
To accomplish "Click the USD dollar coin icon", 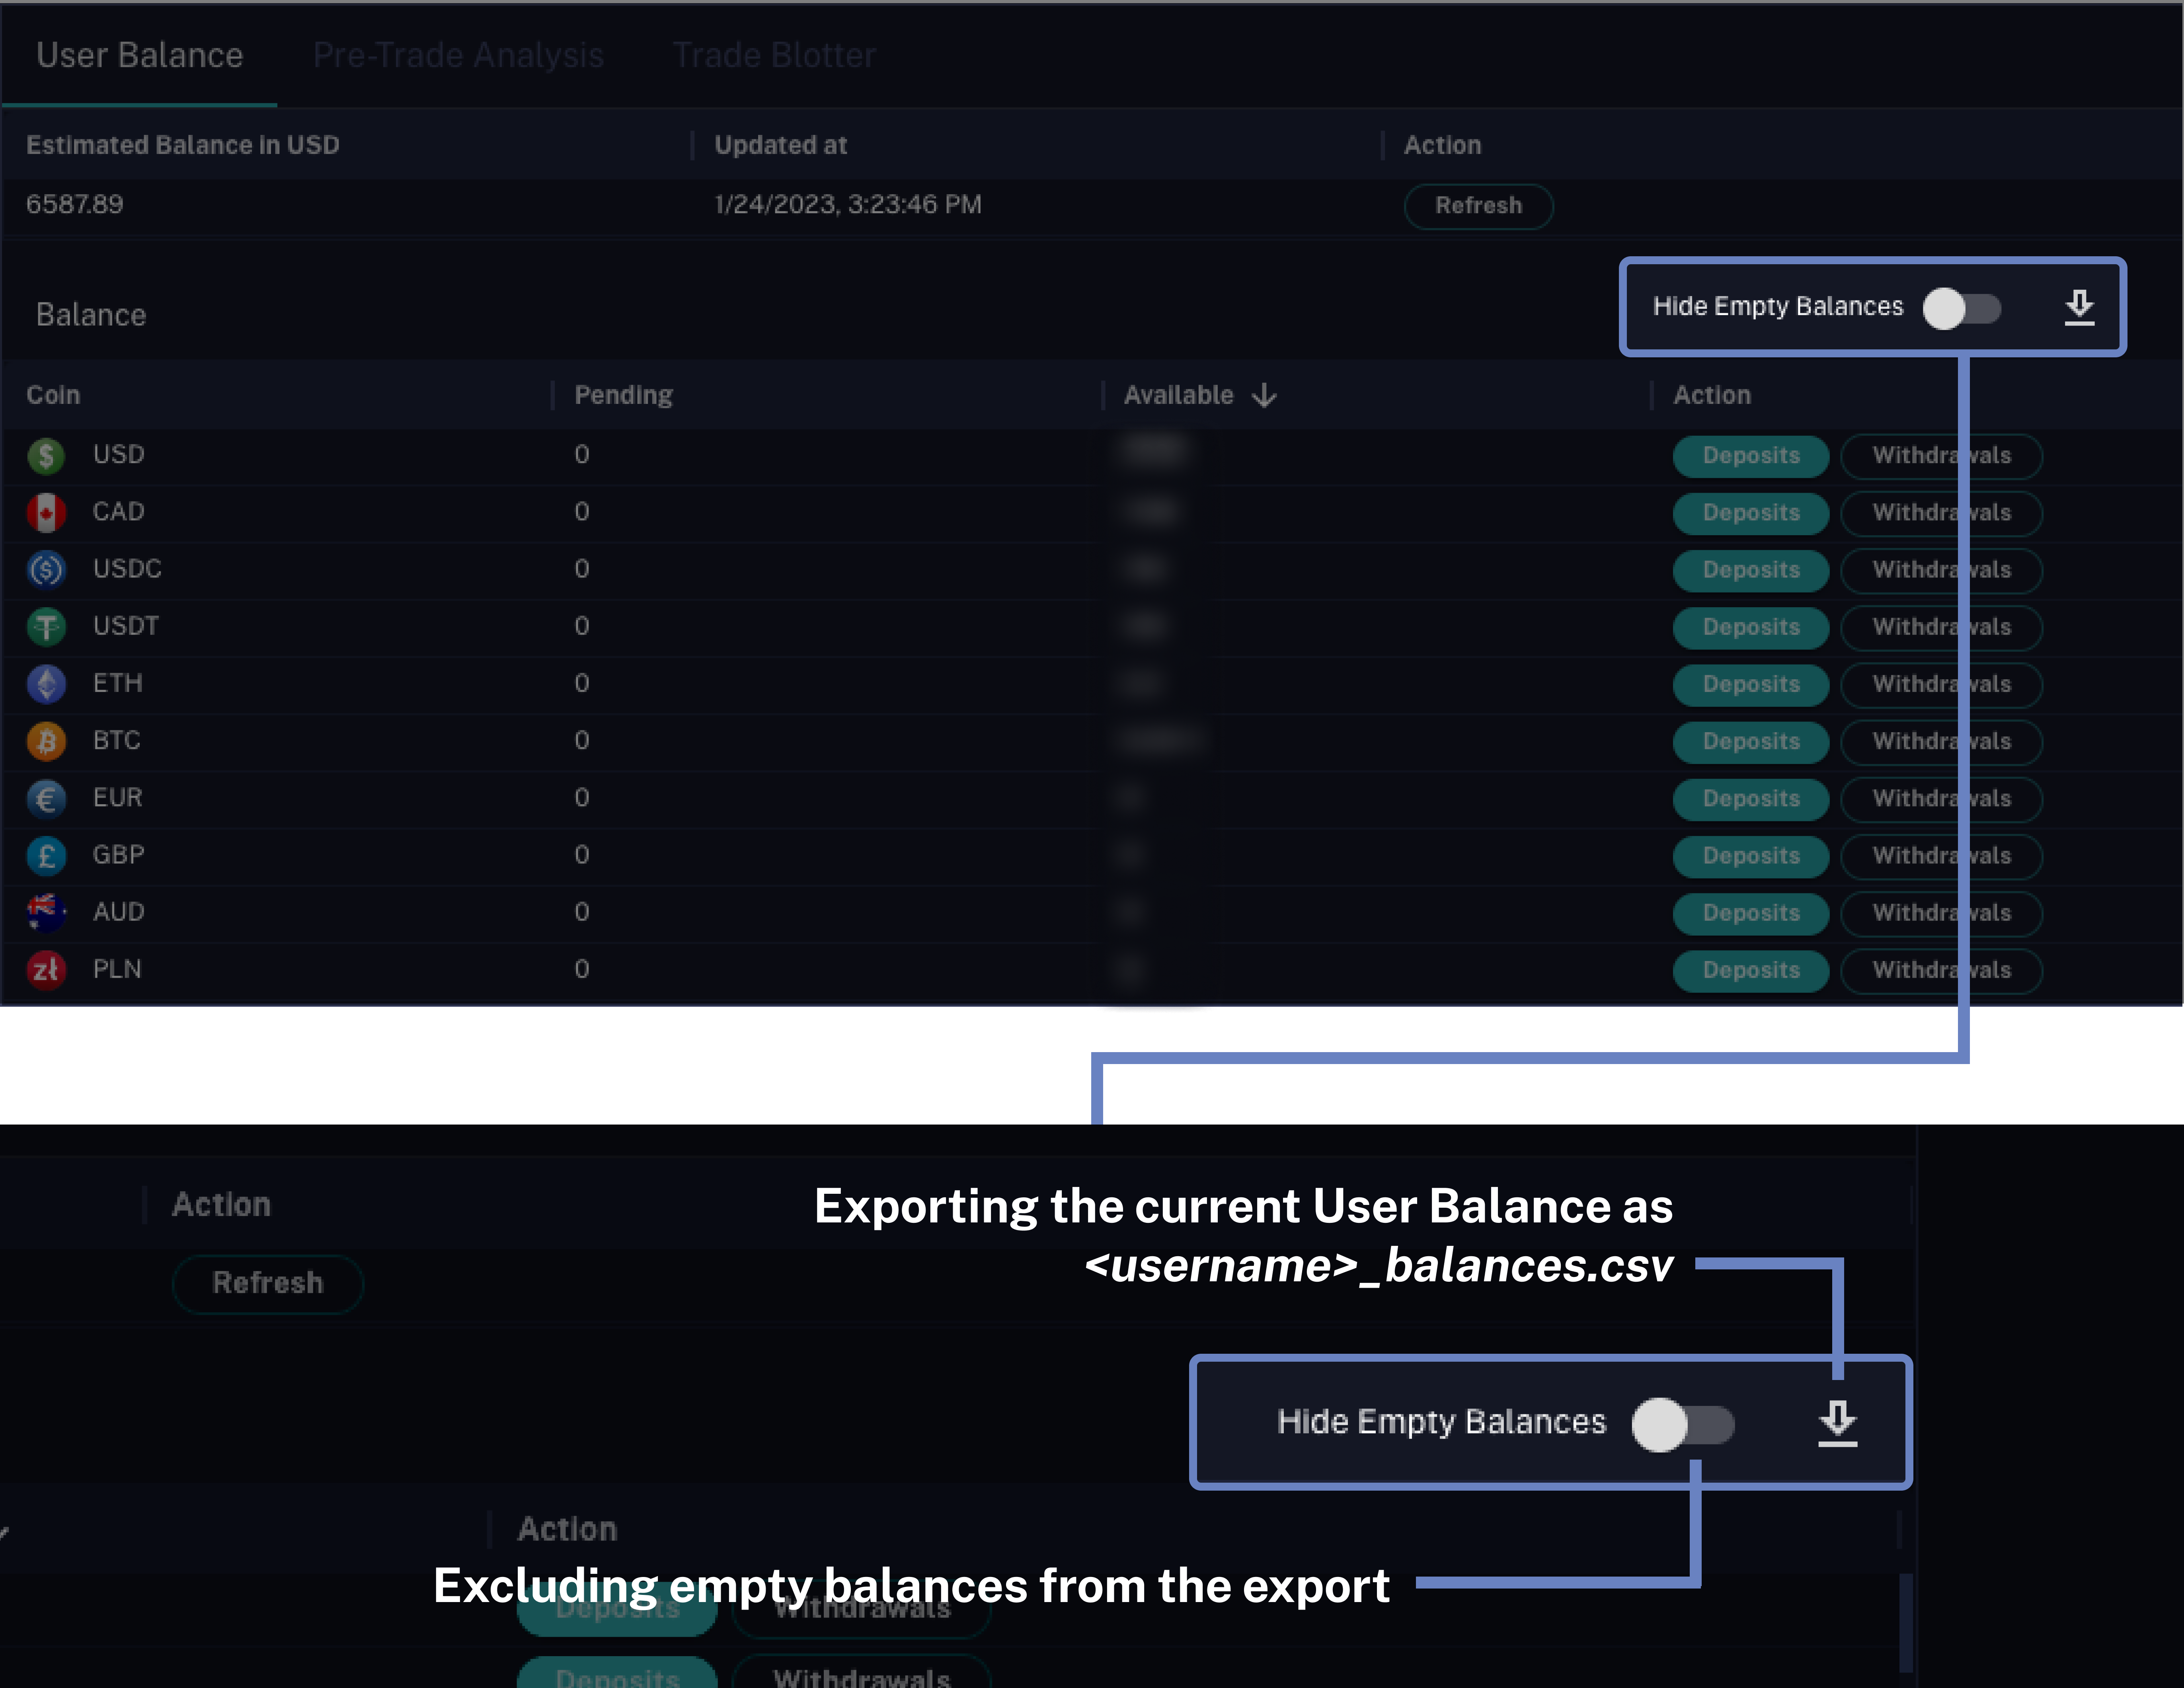I will tap(46, 456).
